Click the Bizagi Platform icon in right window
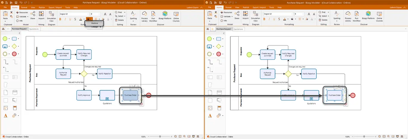408x139 pixels. click(x=368, y=15)
